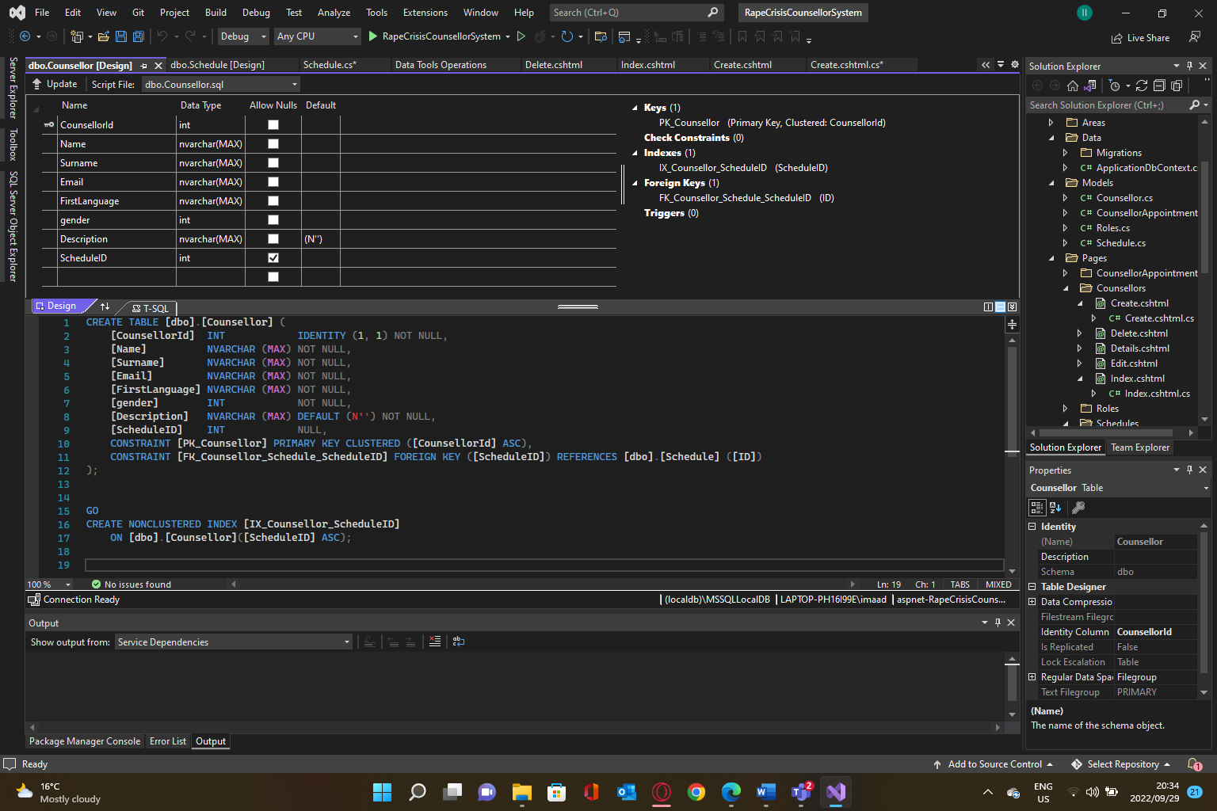
Task: Click the Save All toolbar icon
Action: pyautogui.click(x=138, y=36)
